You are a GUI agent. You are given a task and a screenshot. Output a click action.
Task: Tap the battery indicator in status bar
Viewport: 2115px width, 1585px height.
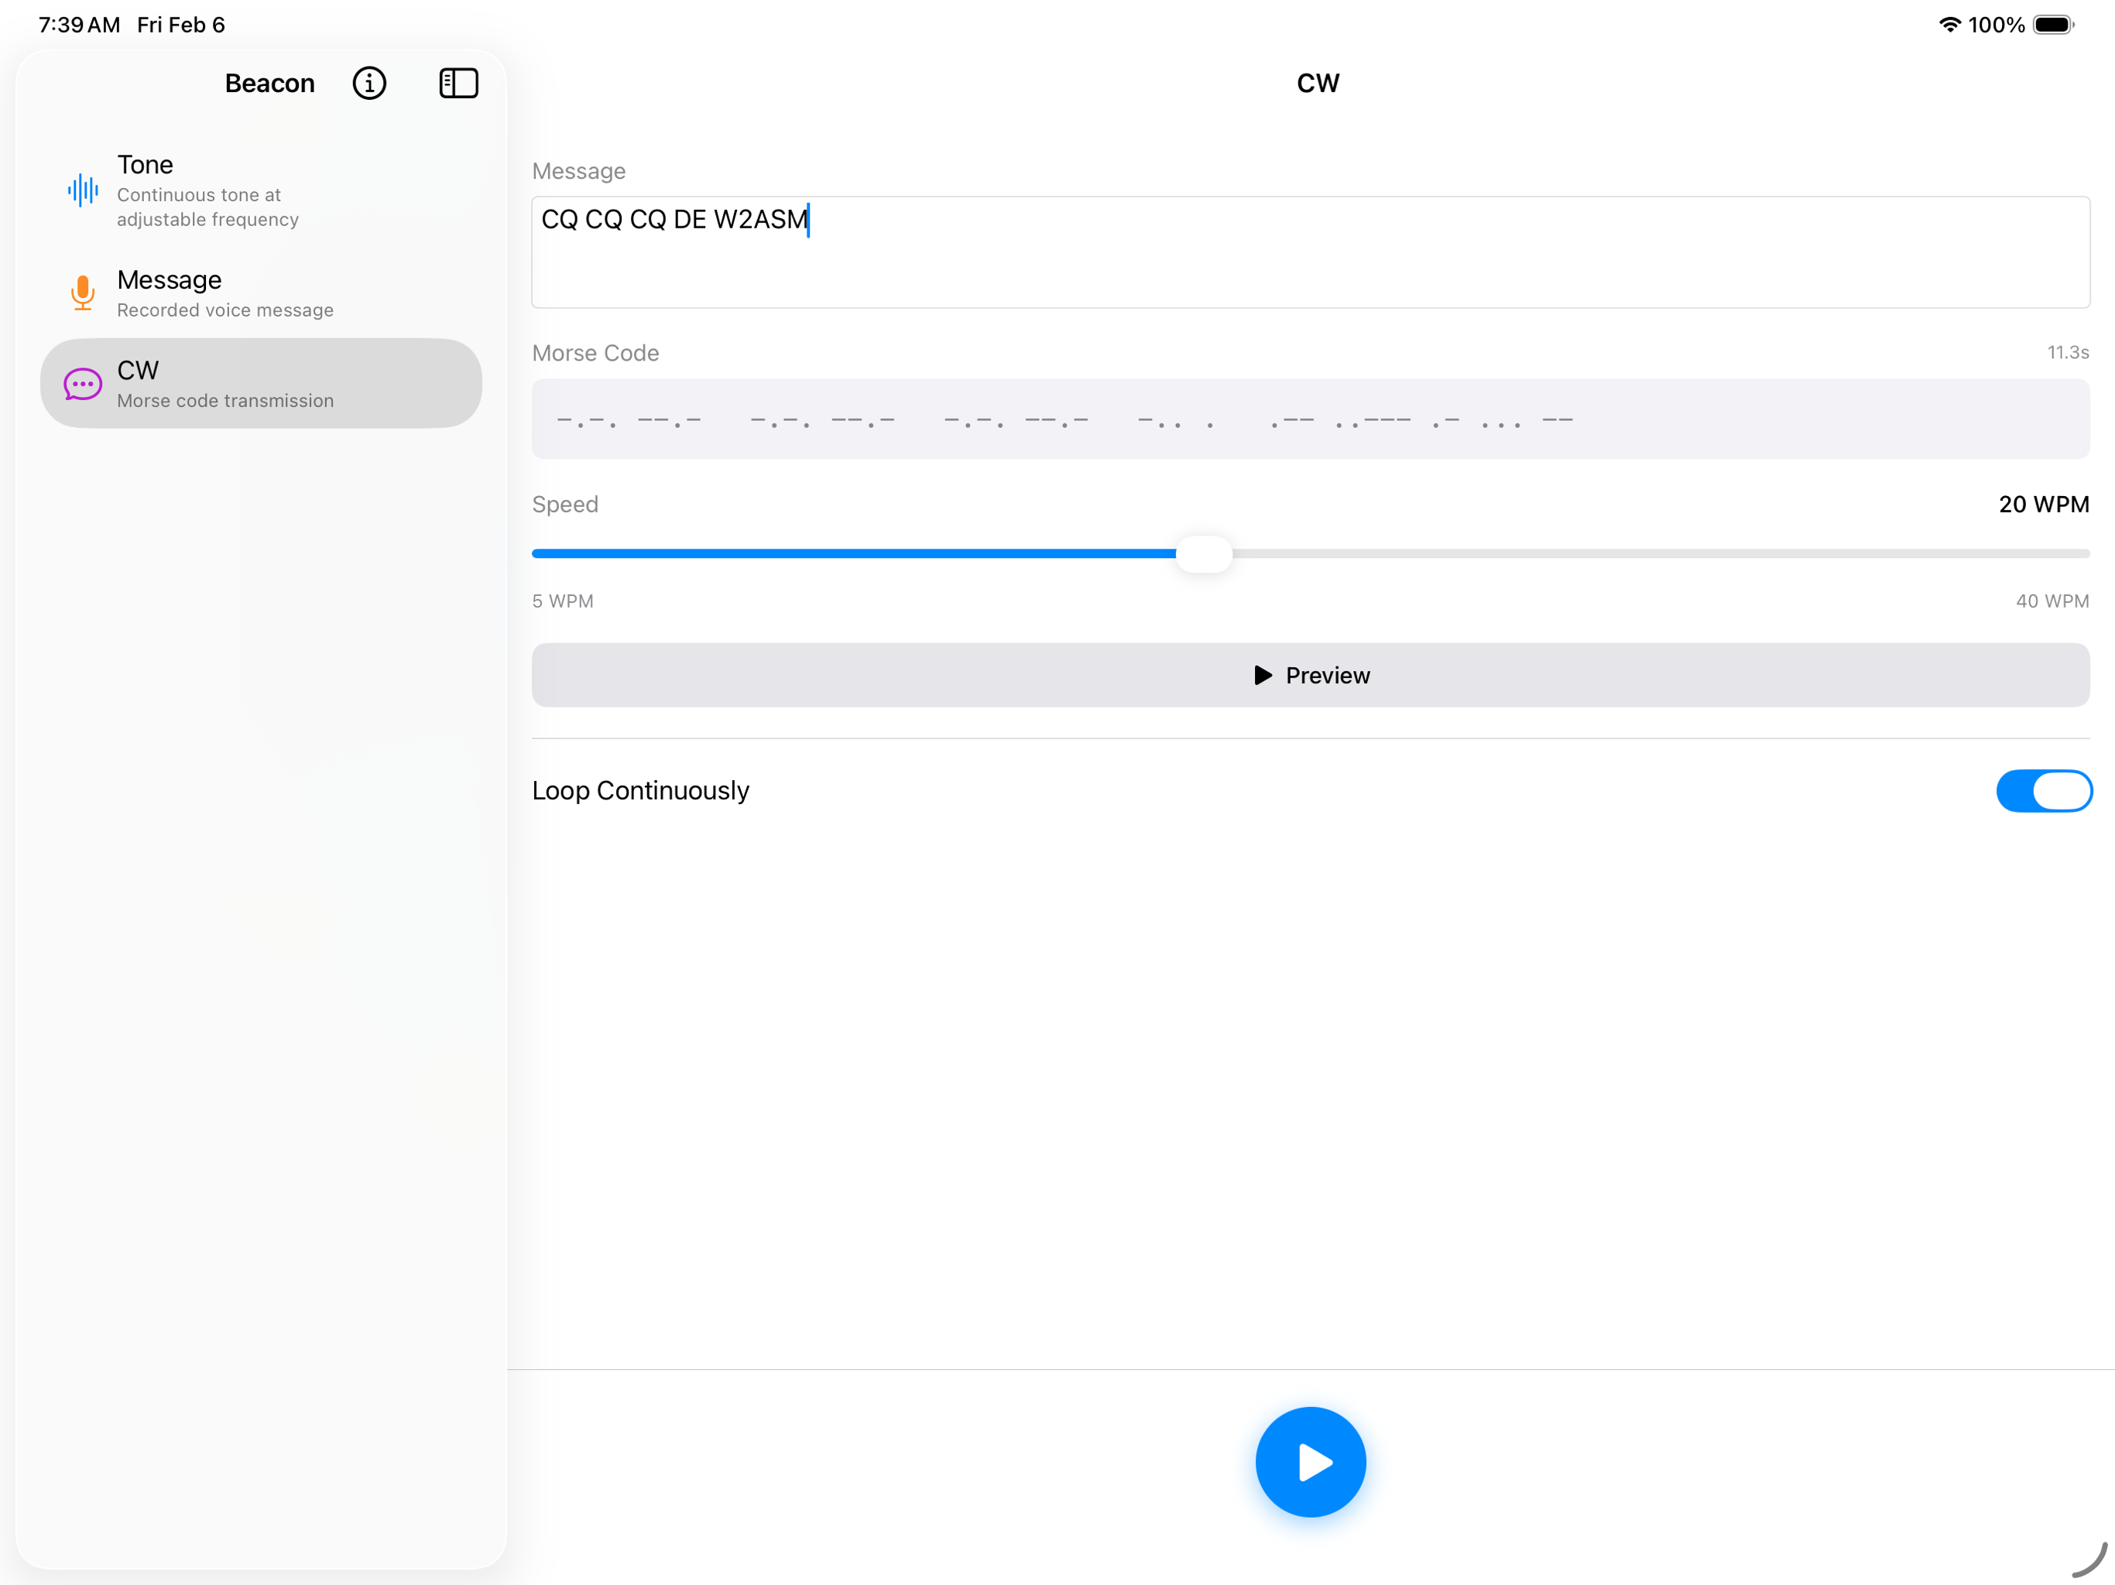tap(2052, 25)
